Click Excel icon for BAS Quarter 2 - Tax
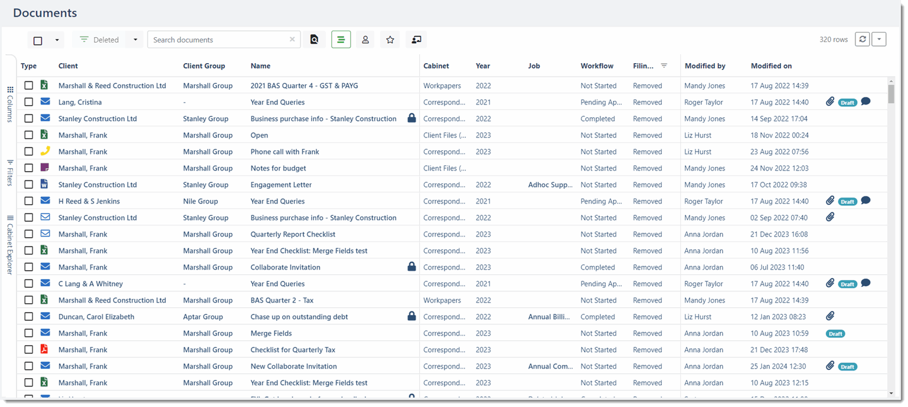 tap(44, 300)
